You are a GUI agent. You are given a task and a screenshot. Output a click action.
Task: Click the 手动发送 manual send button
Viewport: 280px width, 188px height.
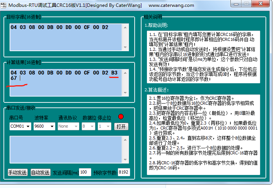(x=18, y=172)
